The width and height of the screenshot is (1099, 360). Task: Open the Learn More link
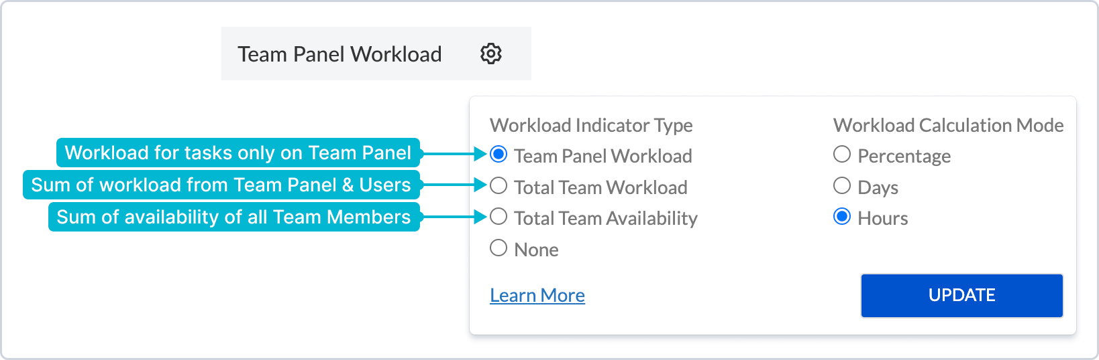pyautogui.click(x=537, y=295)
